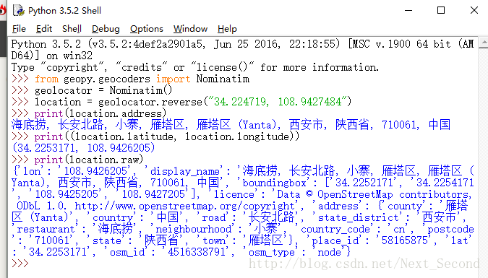
Task: Click the 'Python 3.5.2 Shell' window title text
Action: click(x=64, y=11)
